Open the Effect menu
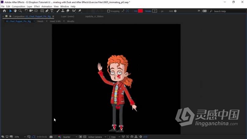 click(37, 6)
